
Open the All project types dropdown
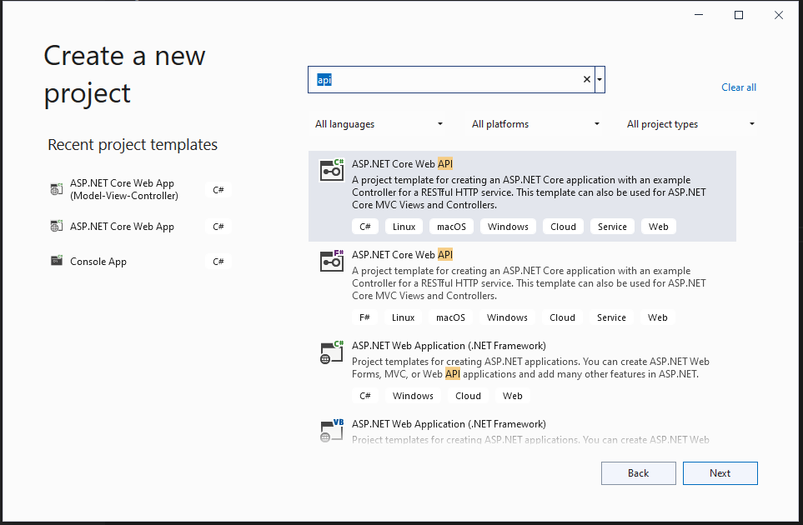690,124
